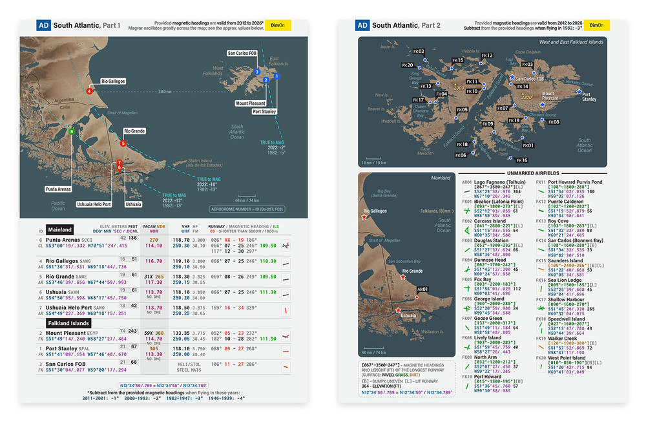Click the blue star at San Carlos FOB, Part 2
The image size is (646, 422).
click(x=512, y=77)
